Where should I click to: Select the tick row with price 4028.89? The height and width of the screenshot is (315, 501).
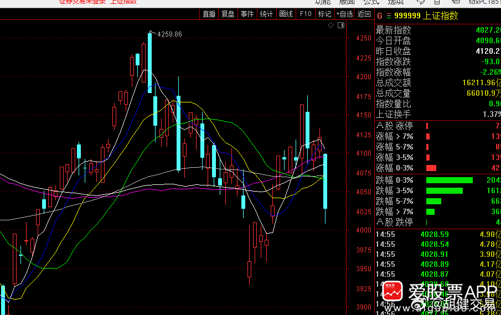(x=438, y=264)
